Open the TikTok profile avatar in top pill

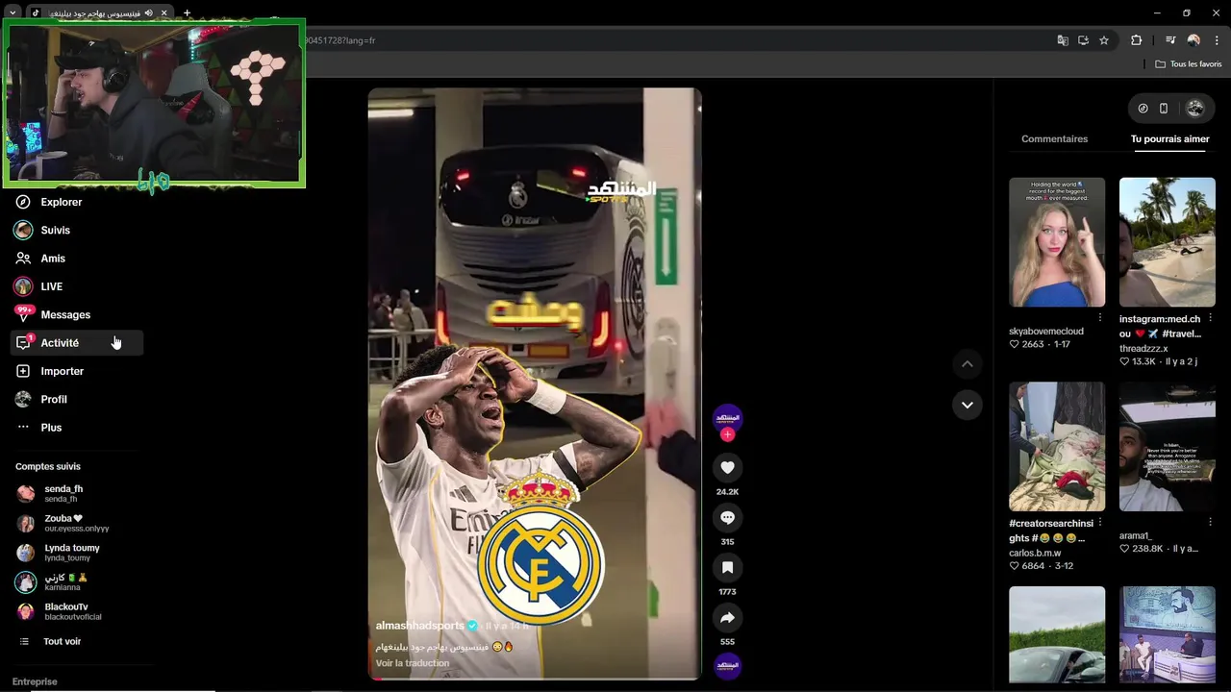[1195, 109]
